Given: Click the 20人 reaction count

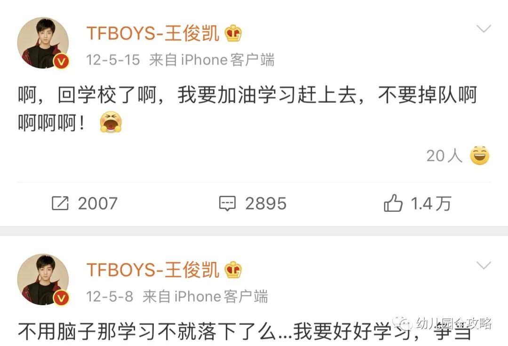Looking at the screenshot, I should (x=444, y=156).
